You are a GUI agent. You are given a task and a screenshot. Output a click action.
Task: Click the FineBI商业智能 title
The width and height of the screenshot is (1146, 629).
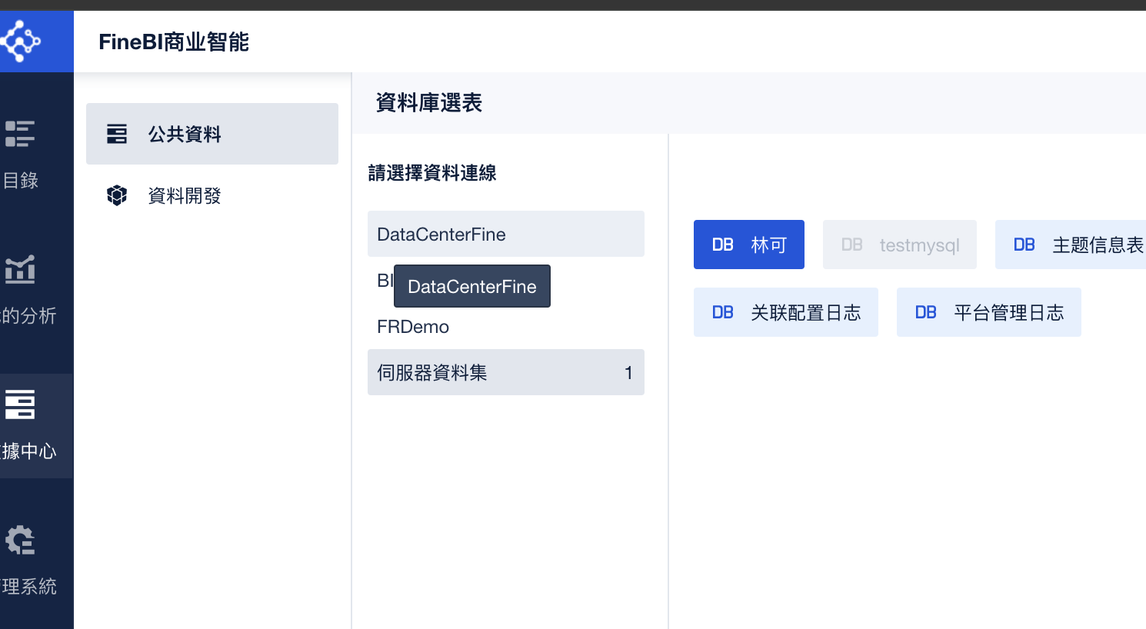point(174,42)
